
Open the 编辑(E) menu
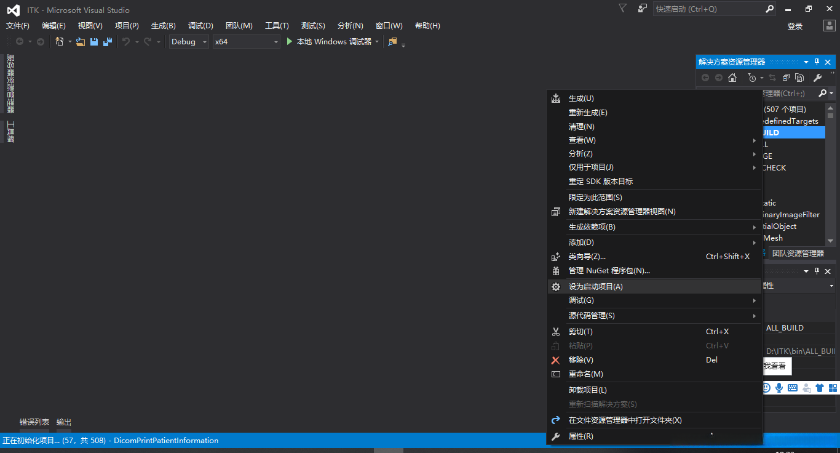(53, 26)
